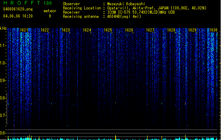Image resolution: width=221 pixels, height=140 pixels.
Task: Click time marker 1629
Action: [192, 30]
